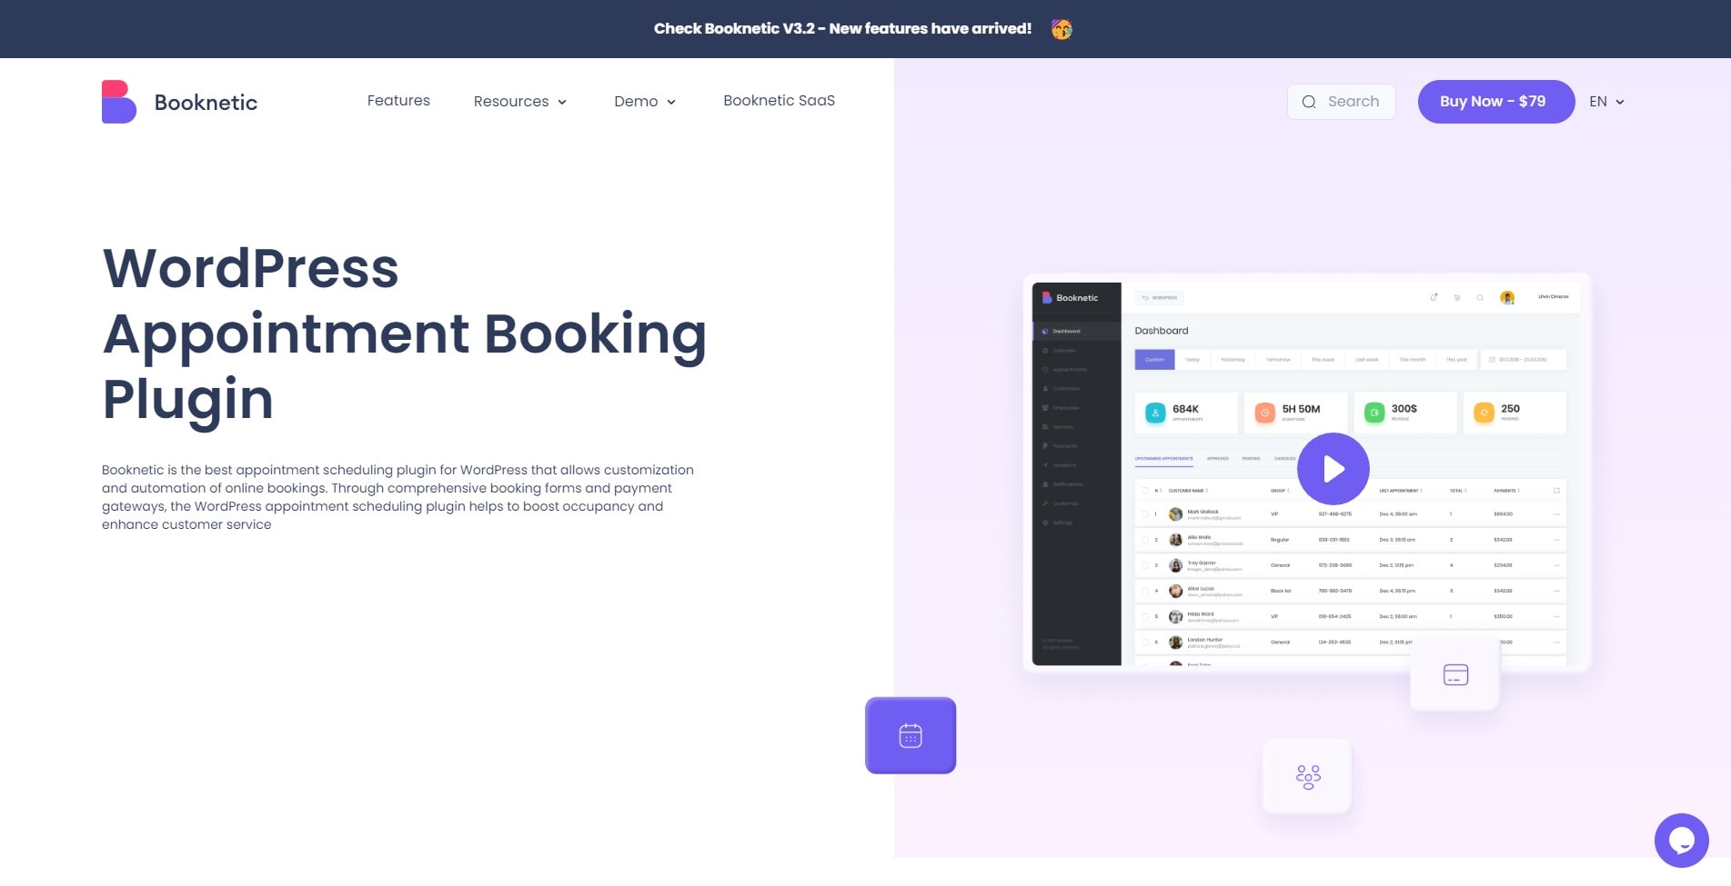The height and width of the screenshot is (886, 1731).
Task: Click the orange clock icon beside 5H 50M
Action: (1264, 413)
